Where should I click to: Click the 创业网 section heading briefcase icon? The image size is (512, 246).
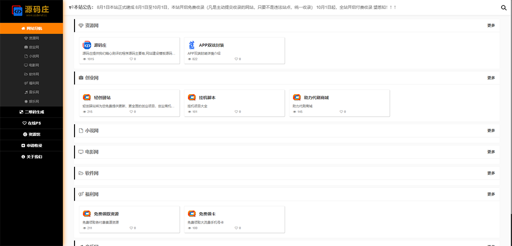(81, 78)
